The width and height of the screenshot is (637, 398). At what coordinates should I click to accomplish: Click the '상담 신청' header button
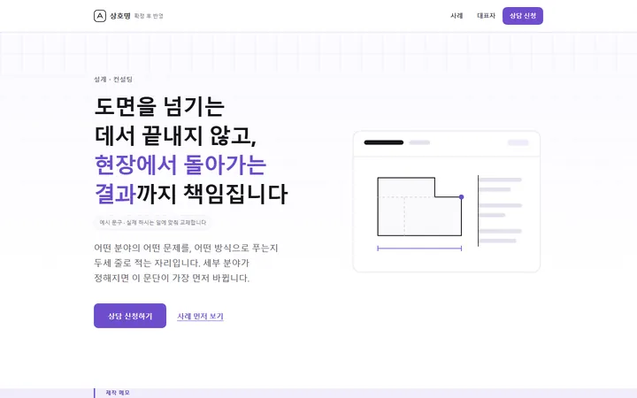[523, 16]
